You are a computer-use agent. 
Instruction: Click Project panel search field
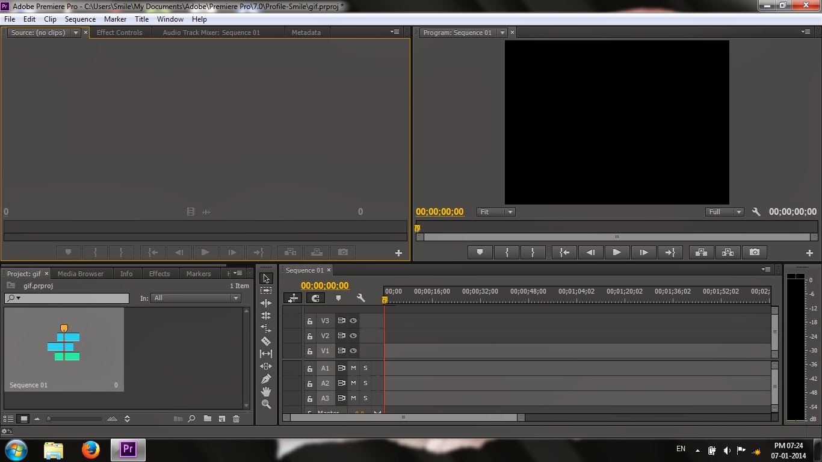tap(67, 298)
